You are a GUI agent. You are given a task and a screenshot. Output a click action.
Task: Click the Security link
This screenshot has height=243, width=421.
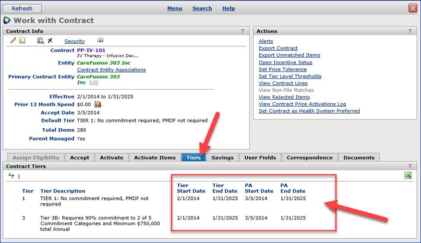(x=74, y=41)
